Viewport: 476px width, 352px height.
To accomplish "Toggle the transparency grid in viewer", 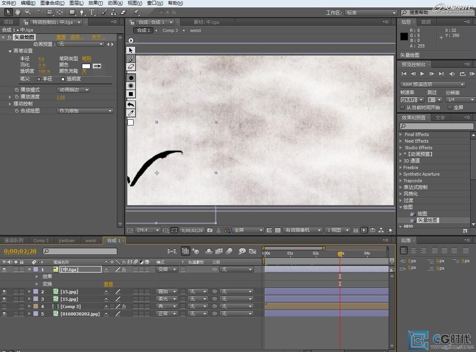I will pyautogui.click(x=278, y=230).
